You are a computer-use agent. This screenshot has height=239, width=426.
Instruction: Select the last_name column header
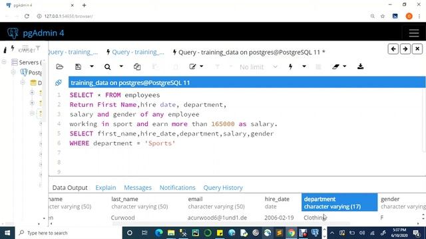click(x=147, y=202)
